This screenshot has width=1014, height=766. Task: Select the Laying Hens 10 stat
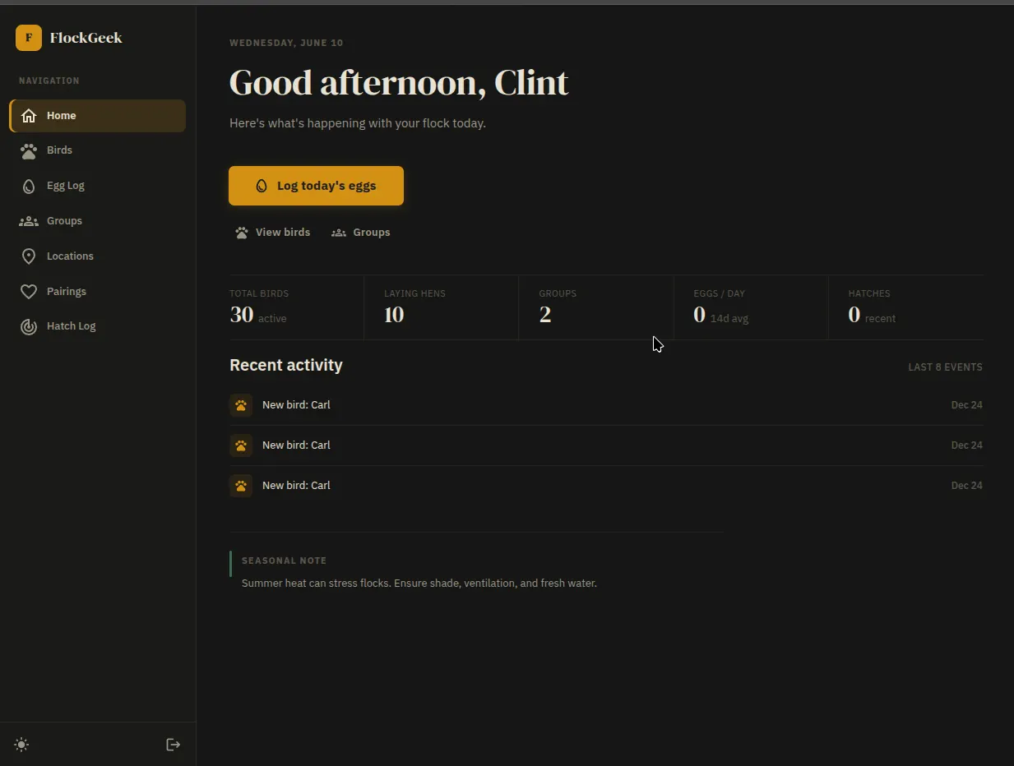[x=441, y=307]
